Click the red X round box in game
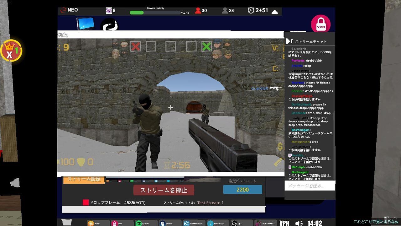This screenshot has width=401, height=226. click(135, 47)
